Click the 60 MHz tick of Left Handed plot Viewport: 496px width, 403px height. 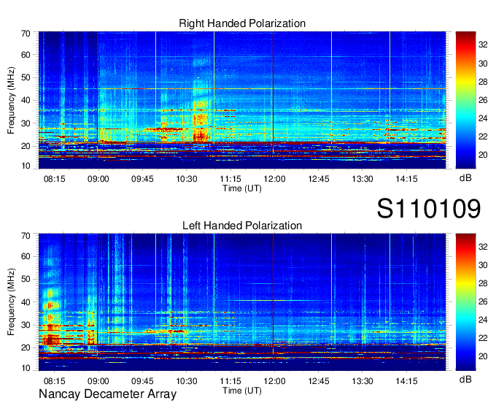[x=26, y=256]
